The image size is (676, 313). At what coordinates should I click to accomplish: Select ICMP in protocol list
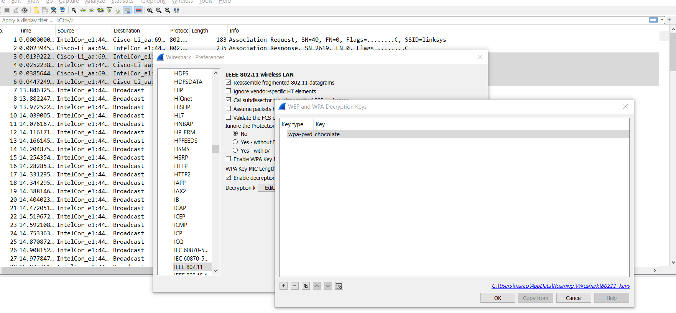[x=181, y=225]
